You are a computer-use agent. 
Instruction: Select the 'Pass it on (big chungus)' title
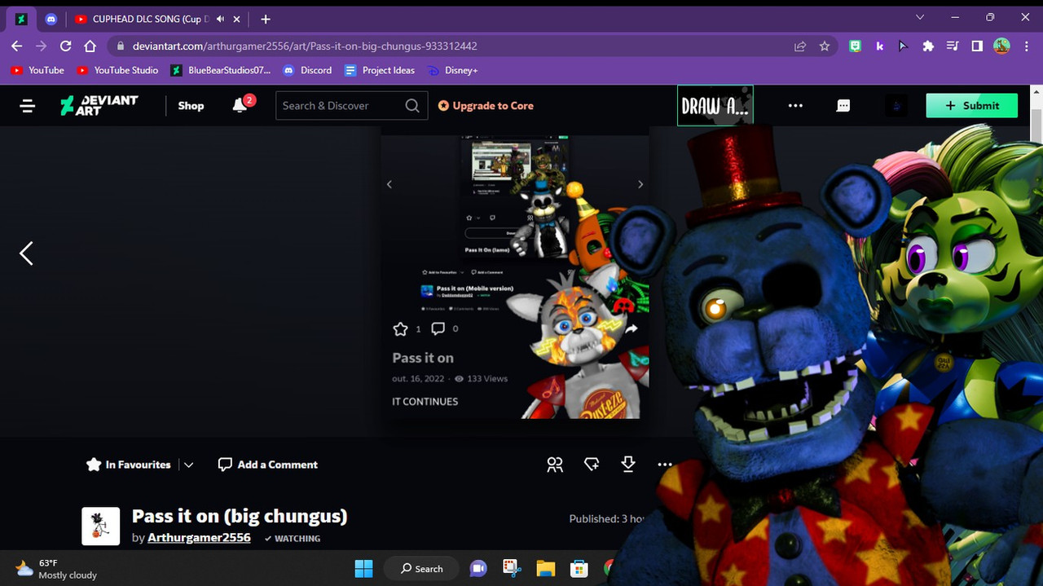(240, 516)
